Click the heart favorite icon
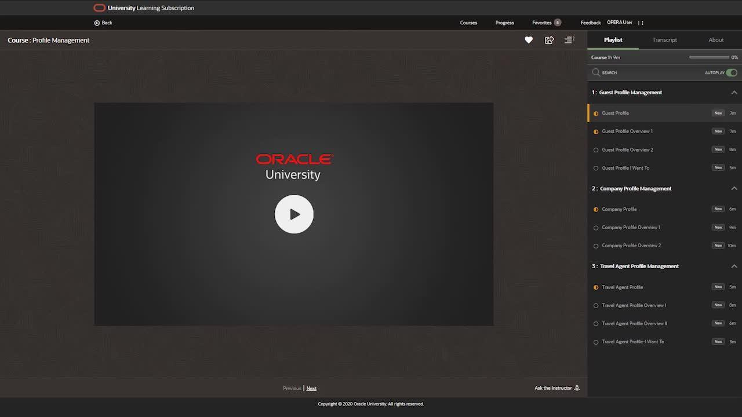The width and height of the screenshot is (742, 417). [x=528, y=40]
